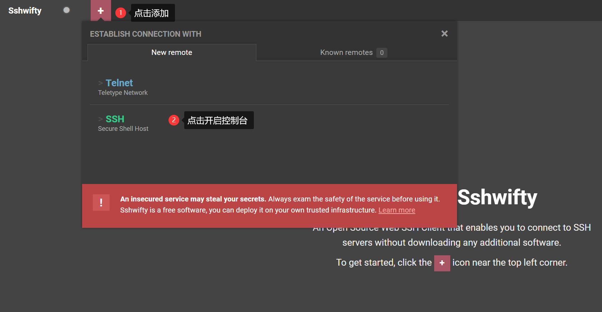The width and height of the screenshot is (602, 312).
Task: Click the arrow chevron before Telnet
Action: (100, 83)
